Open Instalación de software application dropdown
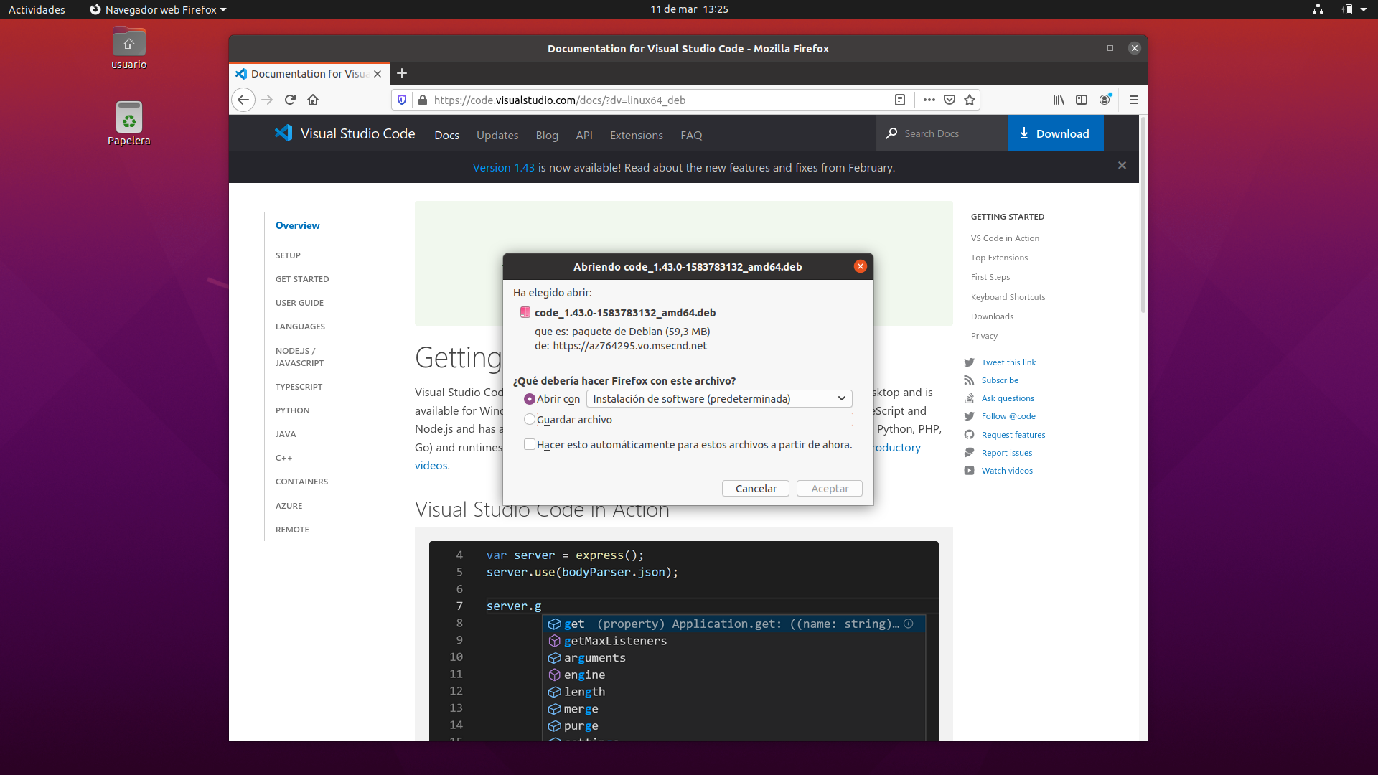Viewport: 1378px width, 775px height. coord(719,399)
